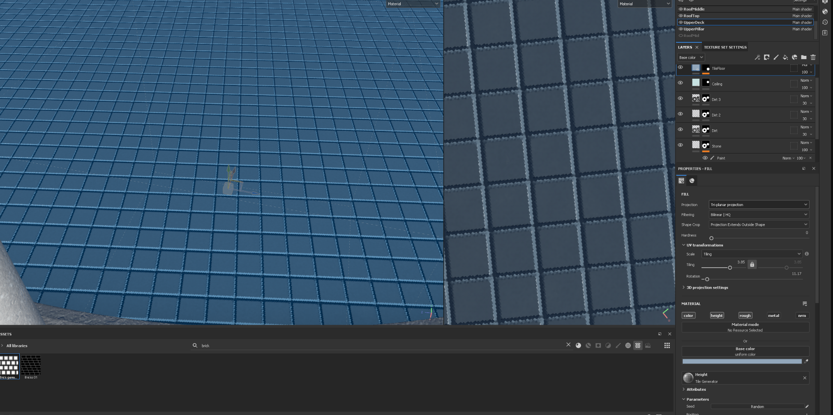Select the Layers tab

pos(685,47)
